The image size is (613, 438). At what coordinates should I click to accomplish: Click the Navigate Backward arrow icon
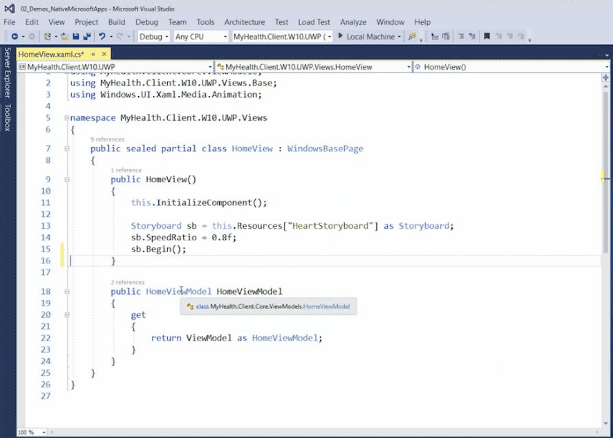point(15,37)
